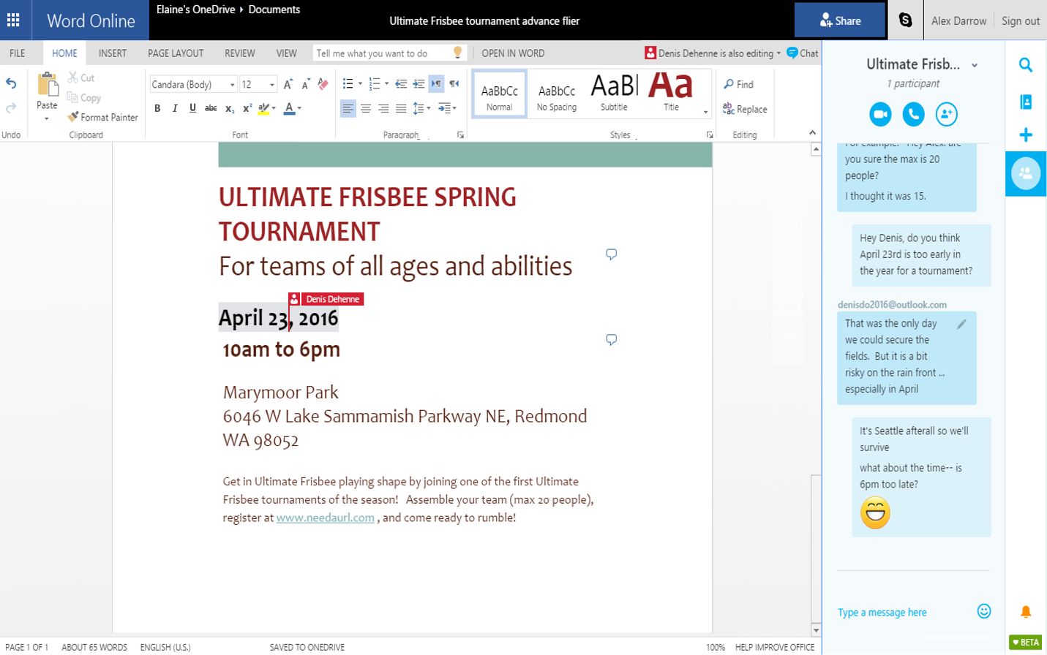The height and width of the screenshot is (655, 1047).
Task: Clear formatting with the eraser icon
Action: click(x=323, y=84)
